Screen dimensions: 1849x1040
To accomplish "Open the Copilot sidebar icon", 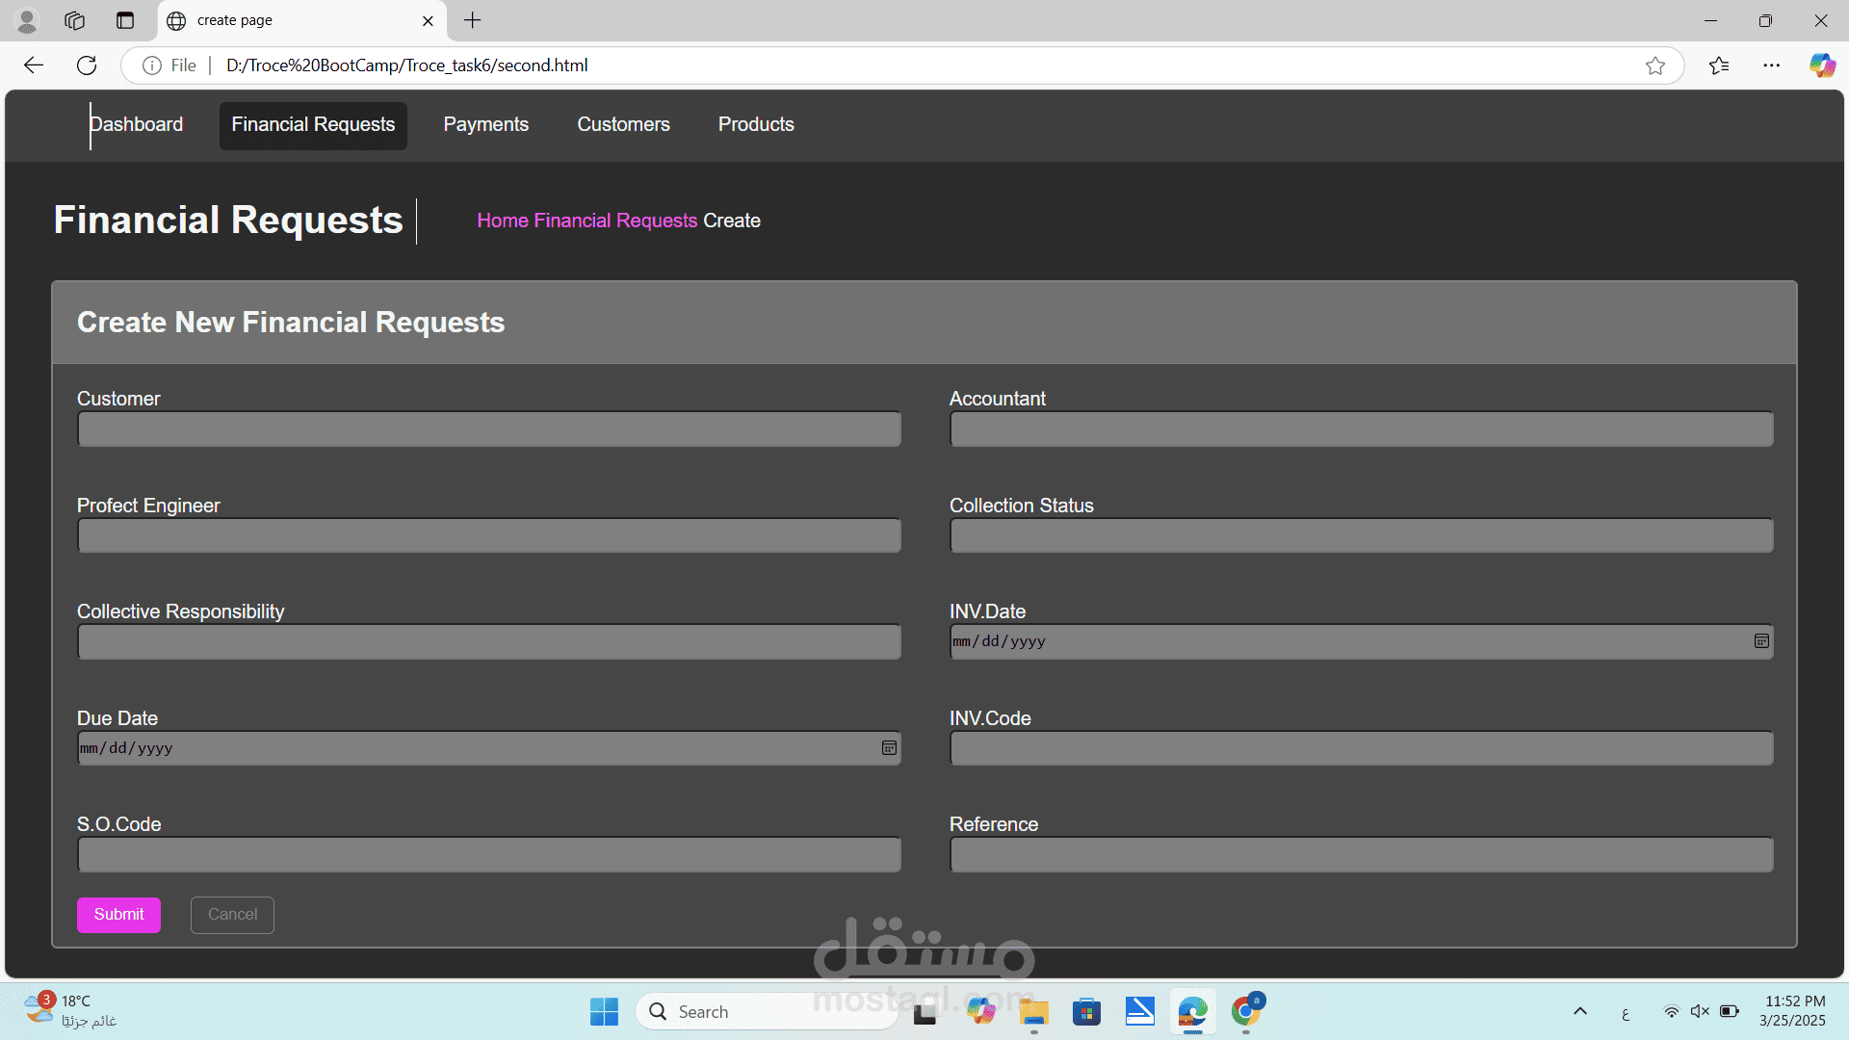I will click(1822, 65).
